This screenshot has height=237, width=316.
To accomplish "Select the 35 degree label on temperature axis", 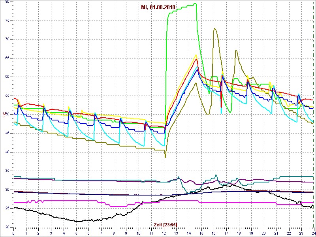I will coord(7,171).
